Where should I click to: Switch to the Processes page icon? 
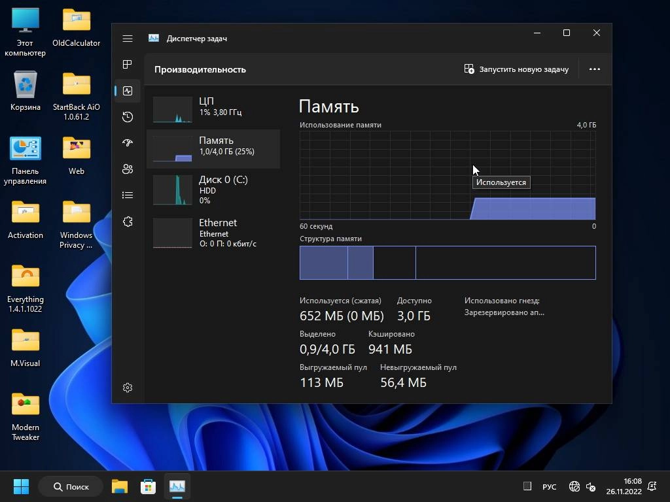tap(128, 65)
